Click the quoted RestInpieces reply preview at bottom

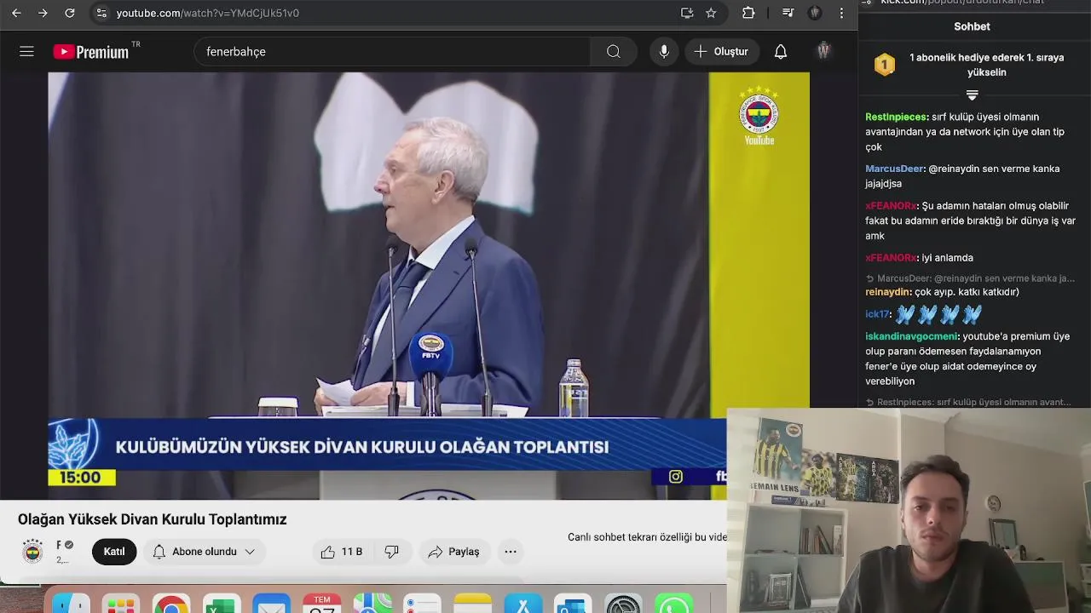[968, 402]
